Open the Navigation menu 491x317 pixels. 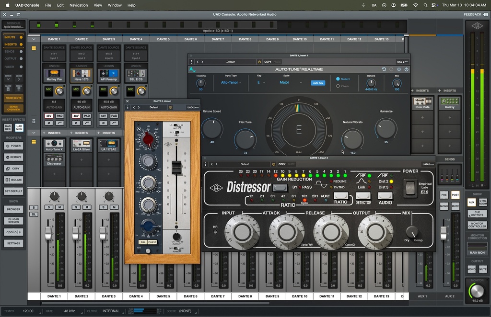(79, 5)
